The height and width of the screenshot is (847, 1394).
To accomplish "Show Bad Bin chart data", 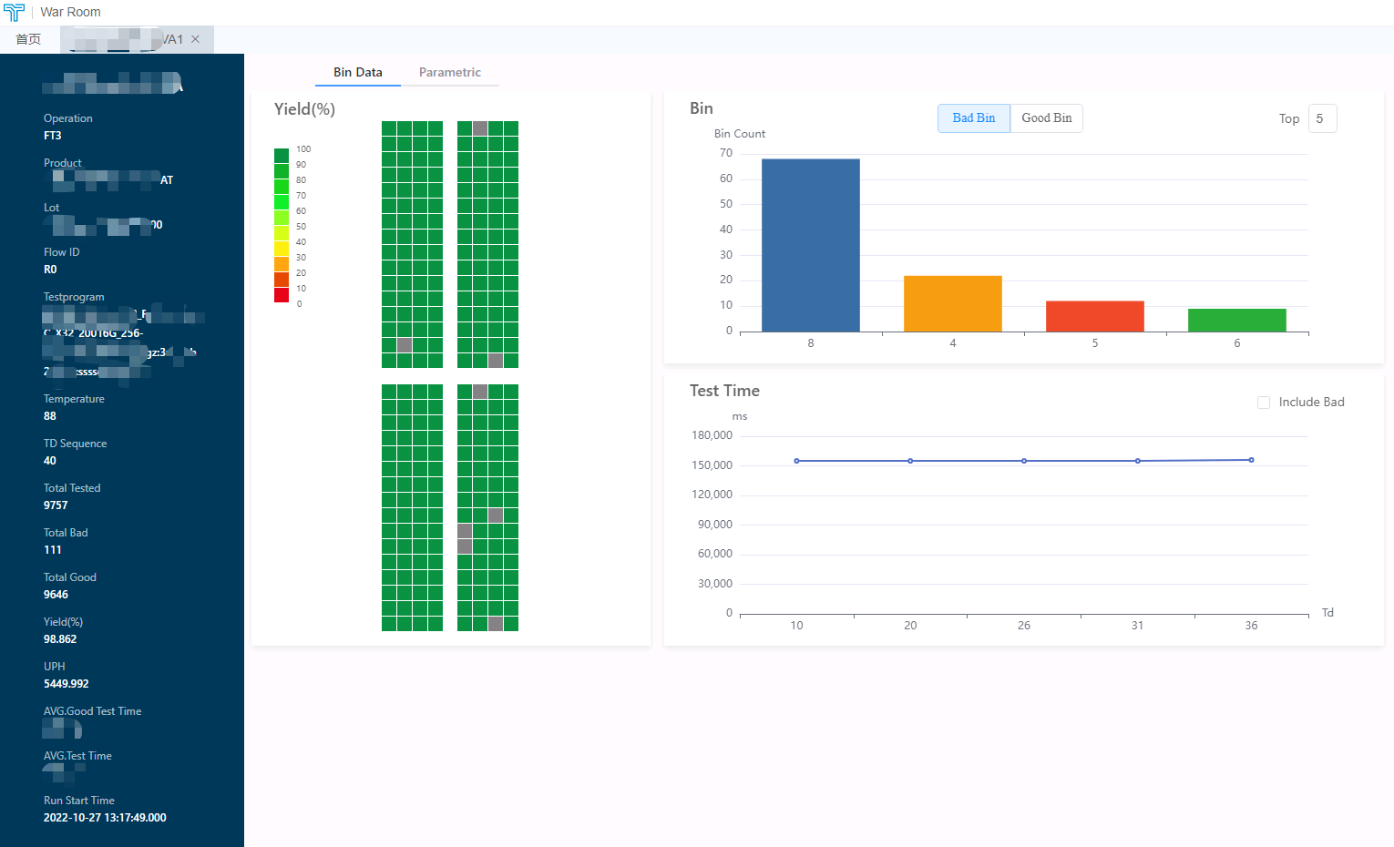I will click(973, 118).
